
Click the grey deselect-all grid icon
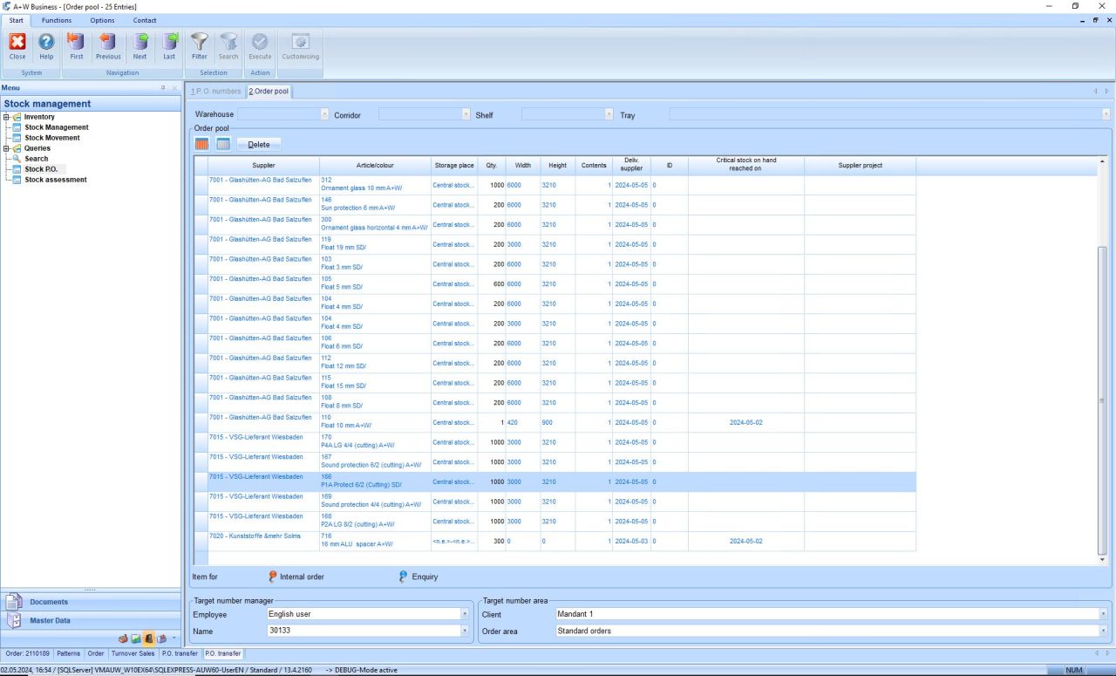pos(223,144)
